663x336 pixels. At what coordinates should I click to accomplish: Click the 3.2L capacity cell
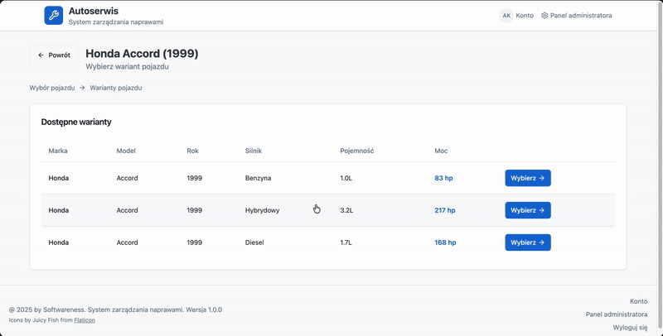pyautogui.click(x=346, y=210)
